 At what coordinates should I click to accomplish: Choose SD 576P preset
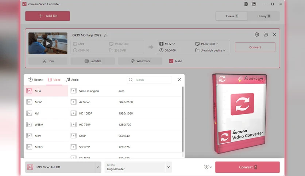tap(125, 147)
